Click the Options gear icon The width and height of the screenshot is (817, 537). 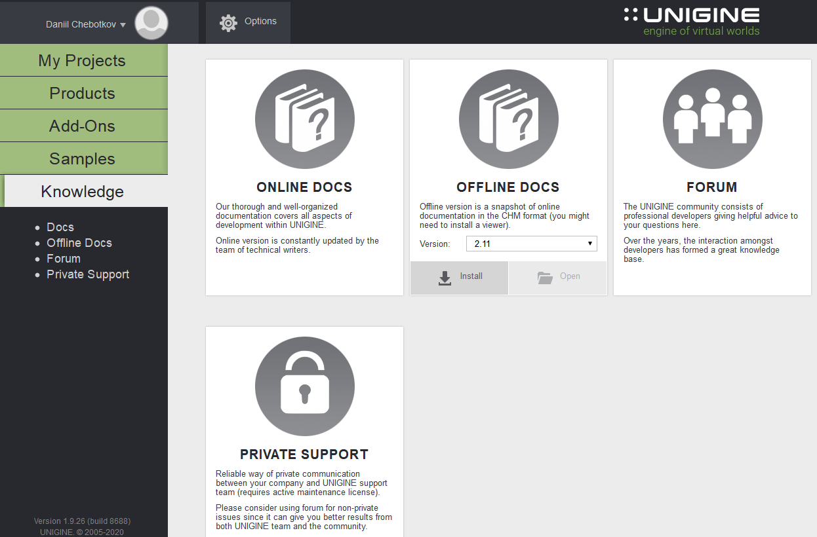pyautogui.click(x=228, y=23)
